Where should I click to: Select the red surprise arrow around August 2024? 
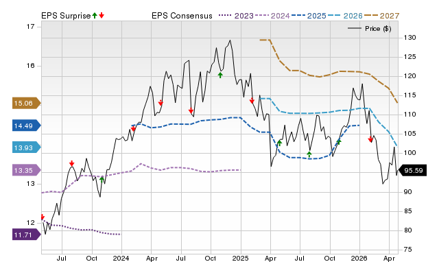(x=191, y=111)
